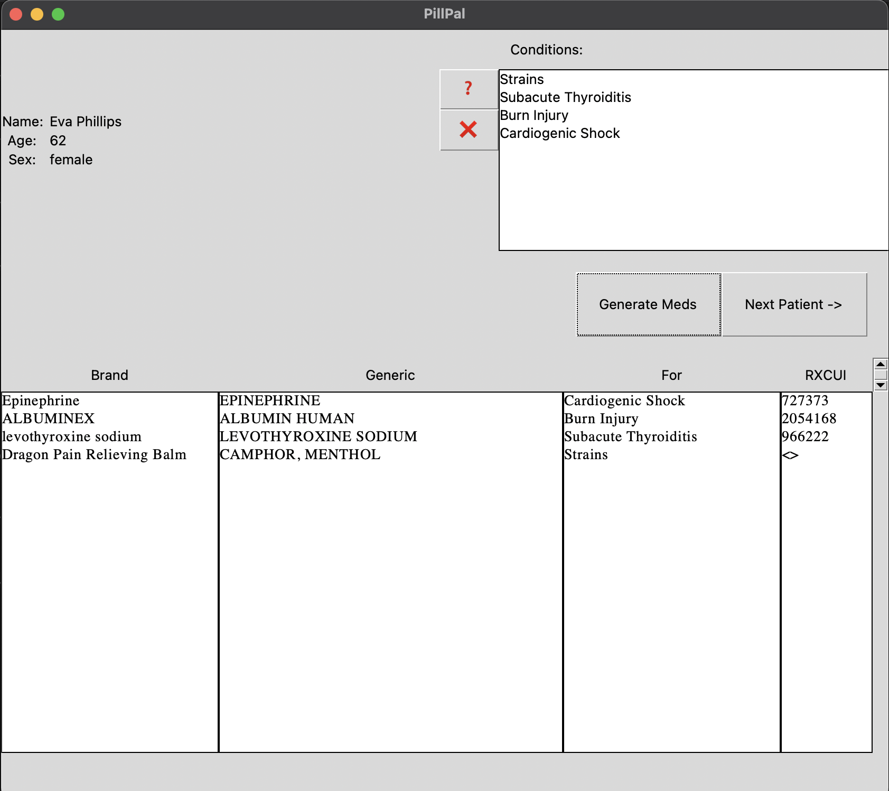The image size is (889, 791).
Task: Close the PillPal window
Action: [16, 14]
